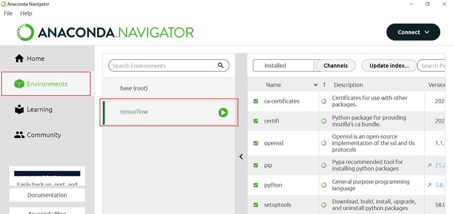Toggle the ca-certificates package checkbox
The width and height of the screenshot is (453, 214).
[x=256, y=101]
